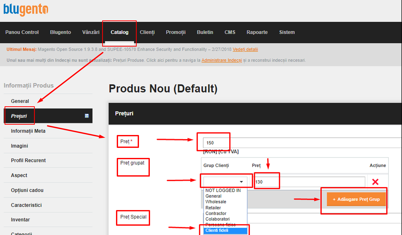402x235 pixels.
Task: Click the Preț grupat label
Action: (132, 163)
